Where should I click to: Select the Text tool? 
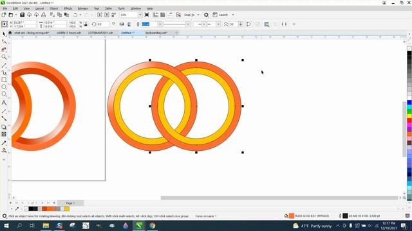click(x=4, y=103)
